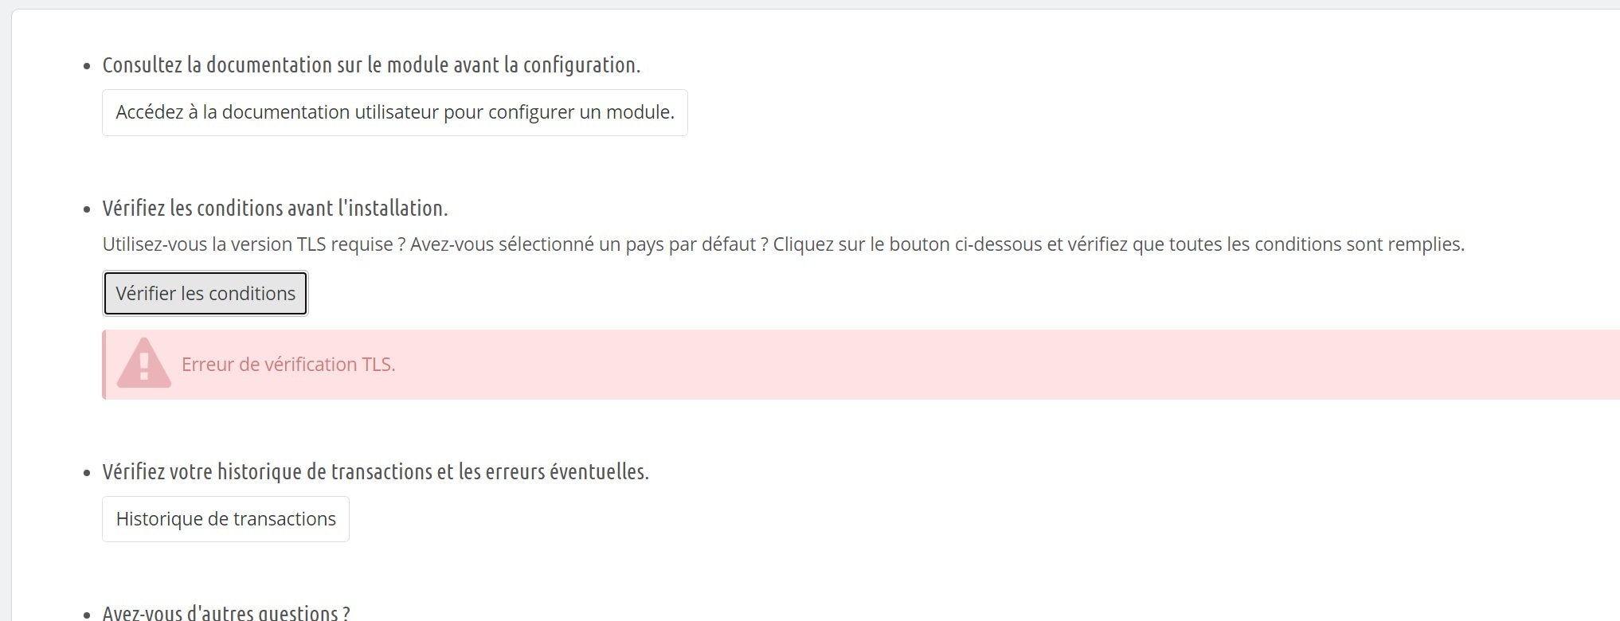Click the dark red left border of the error banner
The height and width of the screenshot is (621, 1620).
click(104, 365)
